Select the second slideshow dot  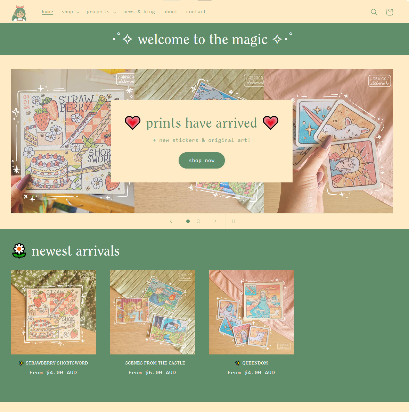pyautogui.click(x=198, y=221)
